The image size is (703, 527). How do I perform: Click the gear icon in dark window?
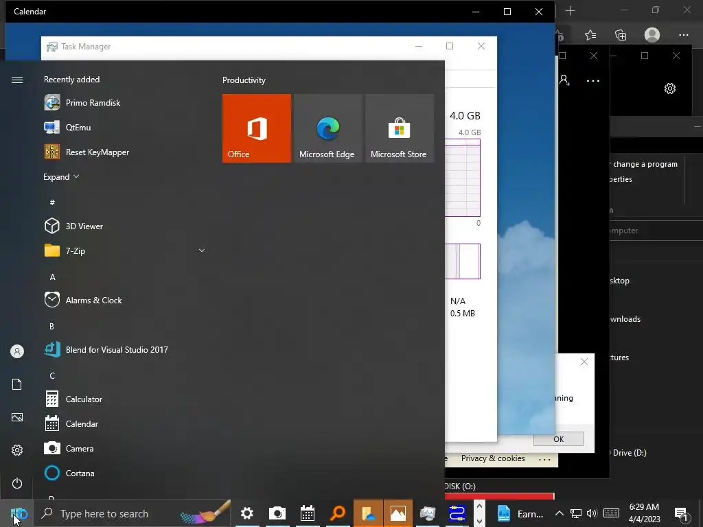pos(670,89)
